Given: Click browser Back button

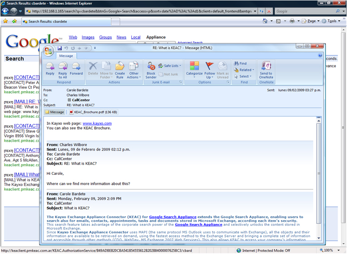Looking at the screenshot, I should click(5, 11).
